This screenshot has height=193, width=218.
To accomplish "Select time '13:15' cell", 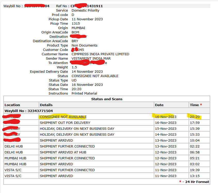I will 195,176.
